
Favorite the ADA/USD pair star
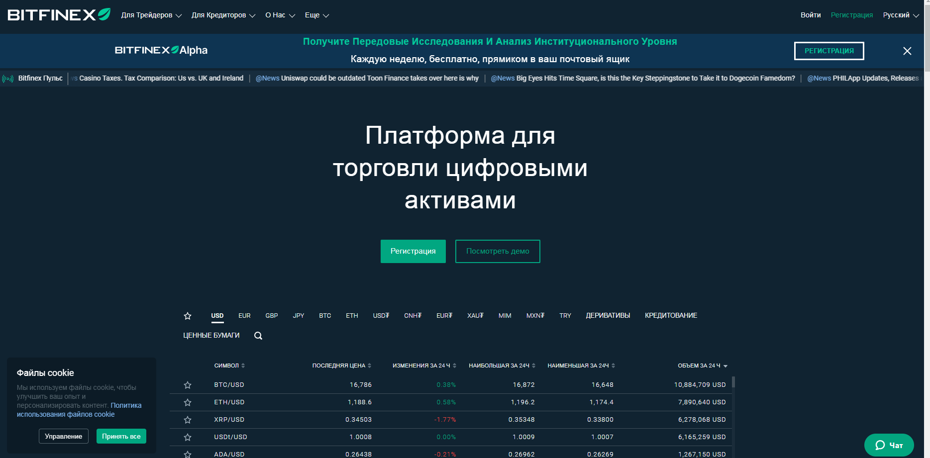[188, 454]
